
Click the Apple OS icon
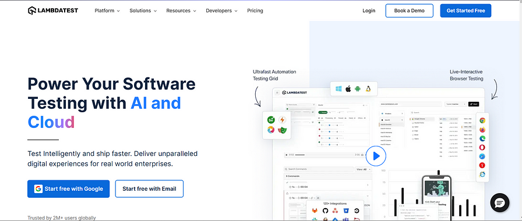click(x=348, y=89)
